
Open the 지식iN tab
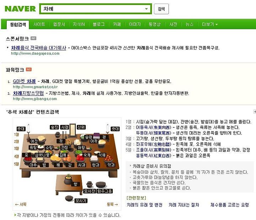[x=79, y=24]
